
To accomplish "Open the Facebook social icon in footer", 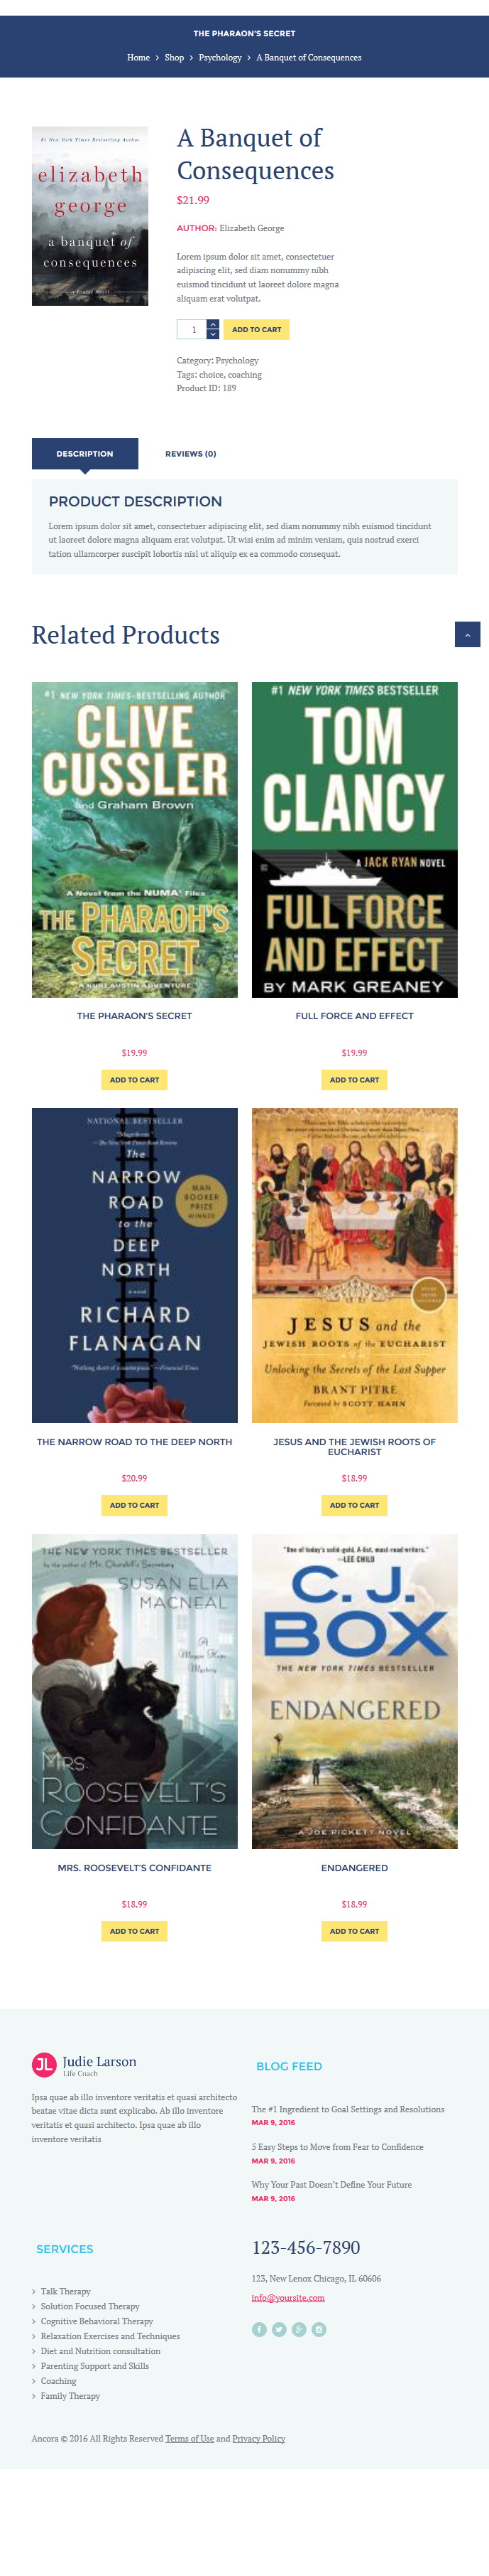I will [x=260, y=2329].
